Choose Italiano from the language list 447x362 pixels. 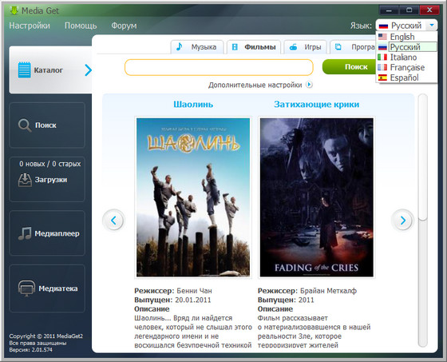tap(407, 57)
